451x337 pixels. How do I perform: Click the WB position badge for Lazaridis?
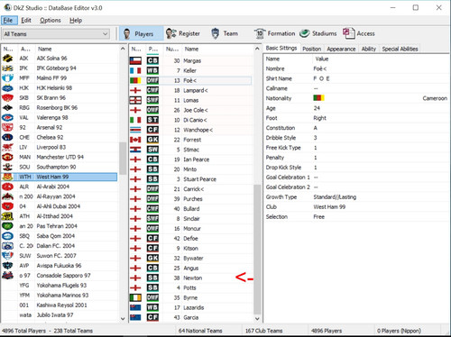pyautogui.click(x=152, y=307)
